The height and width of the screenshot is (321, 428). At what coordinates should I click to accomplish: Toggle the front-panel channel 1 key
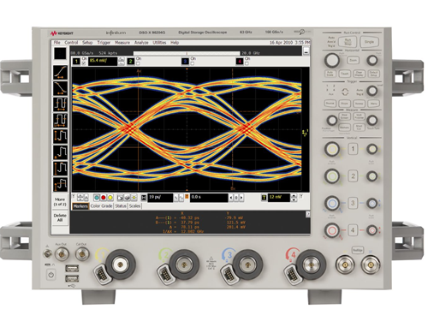353,149
